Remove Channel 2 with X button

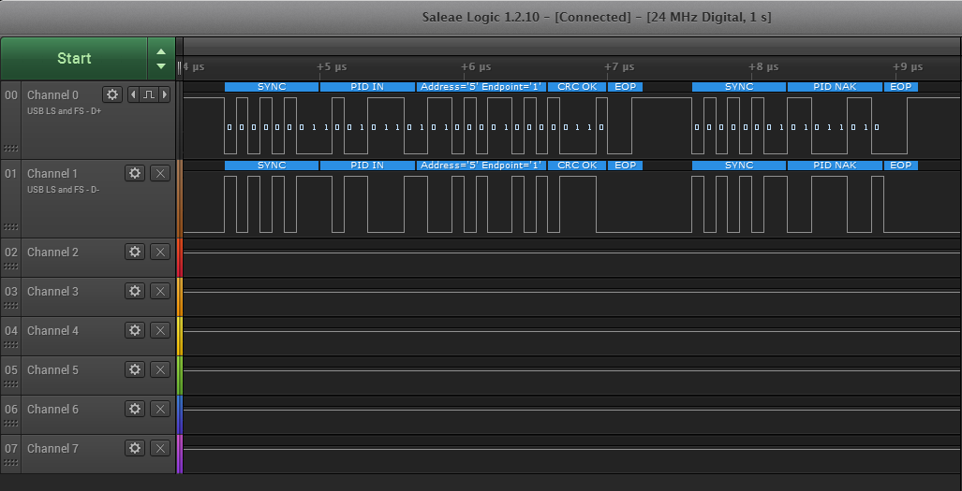[160, 252]
